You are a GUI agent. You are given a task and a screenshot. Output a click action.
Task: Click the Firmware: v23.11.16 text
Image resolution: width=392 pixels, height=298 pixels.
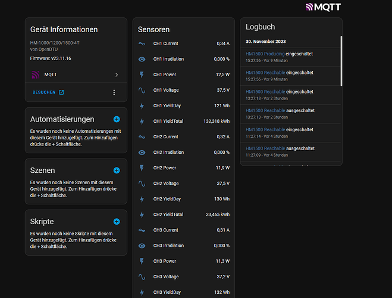tap(51, 58)
